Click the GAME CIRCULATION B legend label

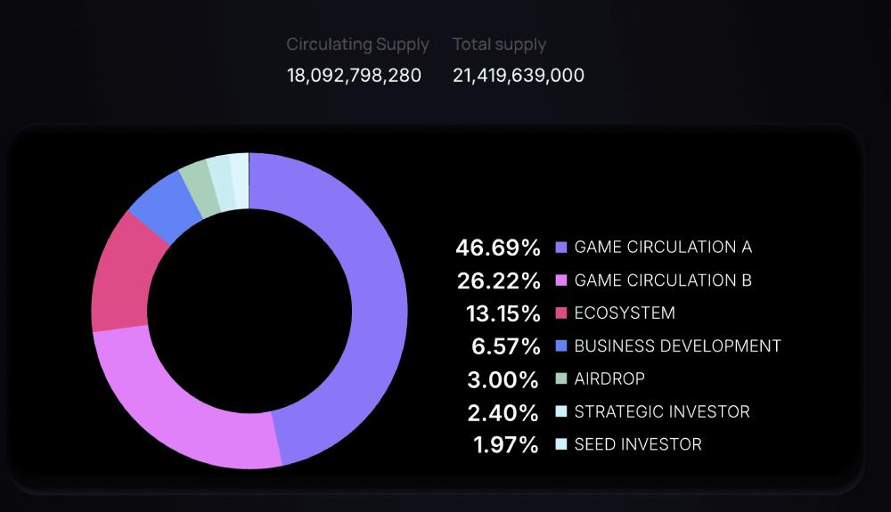[663, 280]
